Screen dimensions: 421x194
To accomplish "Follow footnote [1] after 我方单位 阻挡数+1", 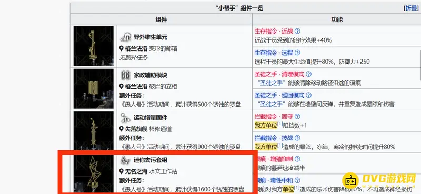I will coord(280,124).
